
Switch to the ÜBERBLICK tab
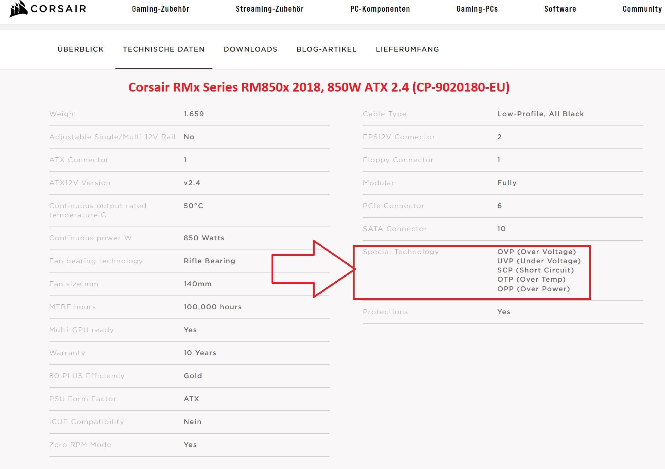[x=81, y=49]
